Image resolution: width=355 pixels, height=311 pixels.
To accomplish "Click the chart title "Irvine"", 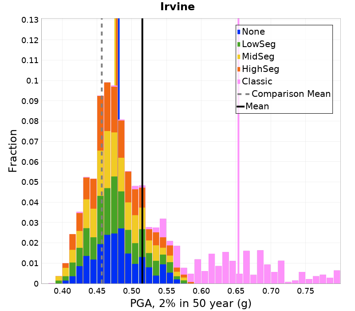I will (x=177, y=7).
